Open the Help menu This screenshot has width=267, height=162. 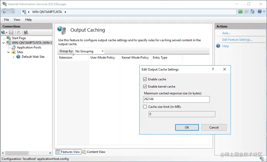(28, 20)
